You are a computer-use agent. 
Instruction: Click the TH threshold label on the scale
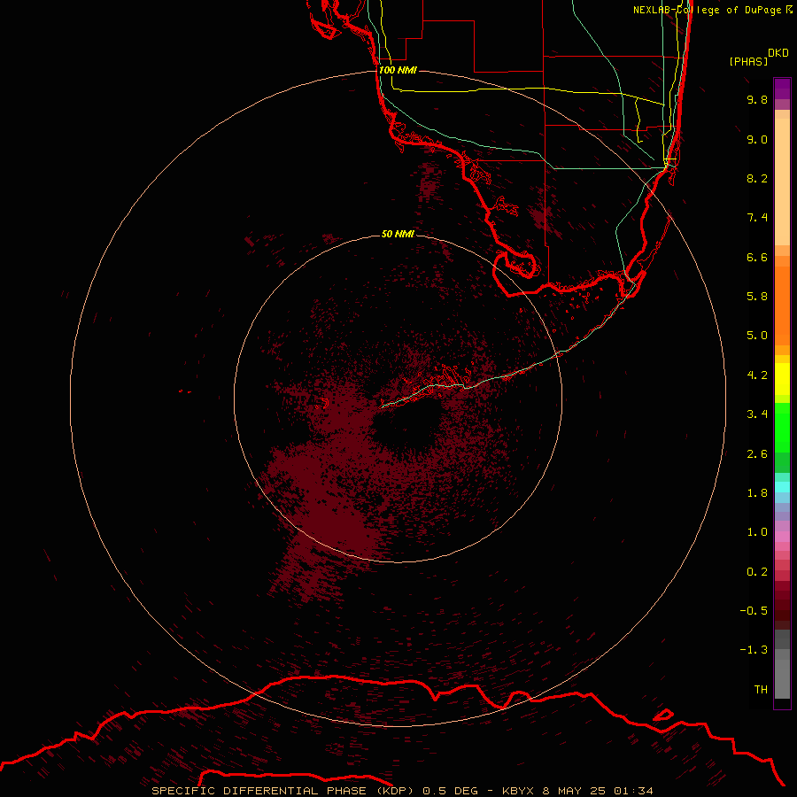coord(761,690)
